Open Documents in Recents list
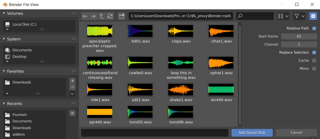 click(35, 121)
